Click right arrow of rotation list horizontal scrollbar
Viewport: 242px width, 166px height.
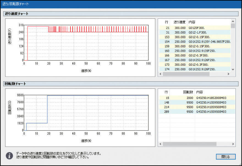(233, 144)
